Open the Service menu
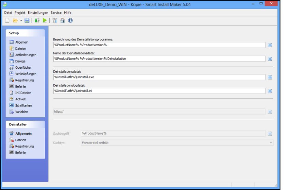 click(56, 13)
